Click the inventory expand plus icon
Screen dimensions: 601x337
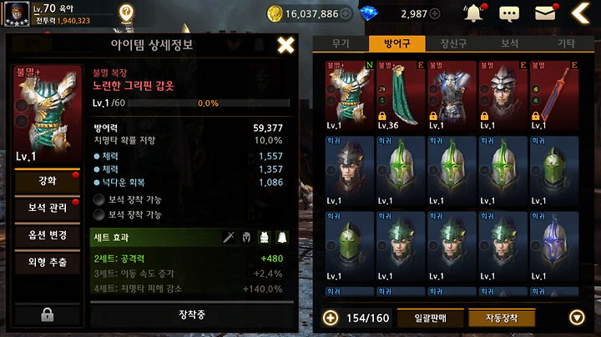331,318
